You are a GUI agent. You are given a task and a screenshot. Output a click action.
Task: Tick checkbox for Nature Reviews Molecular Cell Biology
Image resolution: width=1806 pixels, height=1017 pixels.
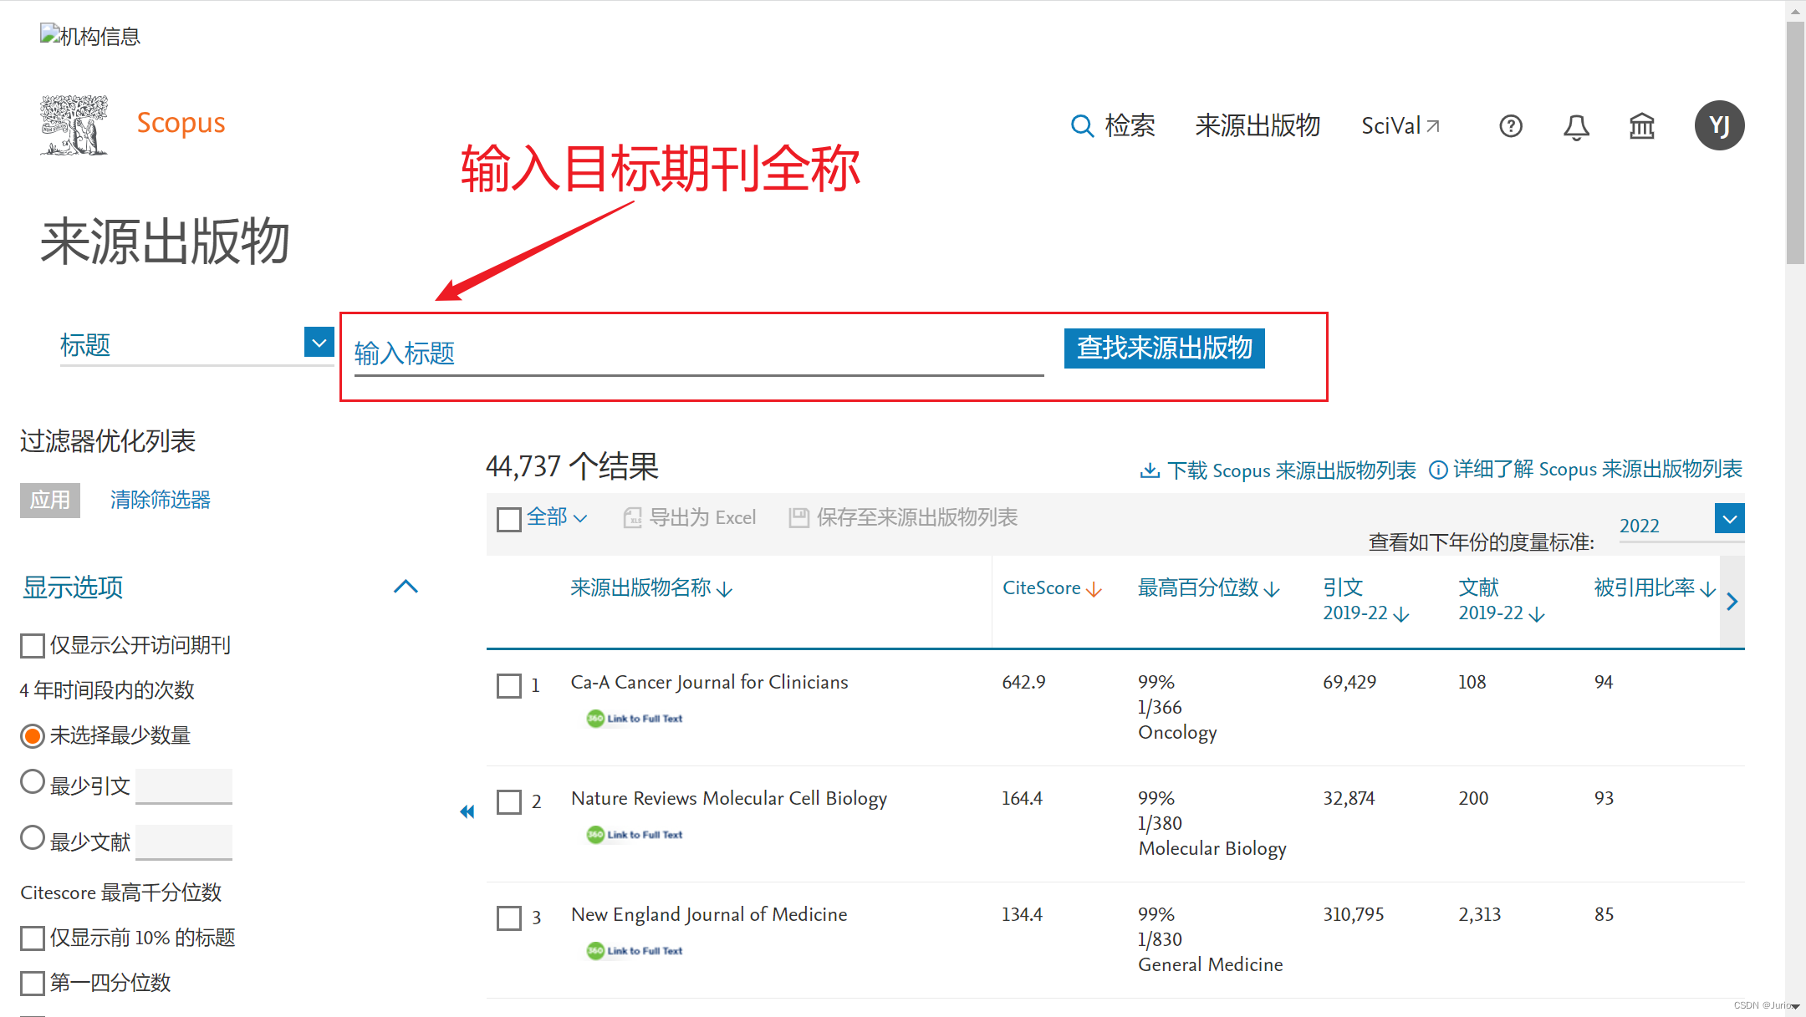point(508,802)
